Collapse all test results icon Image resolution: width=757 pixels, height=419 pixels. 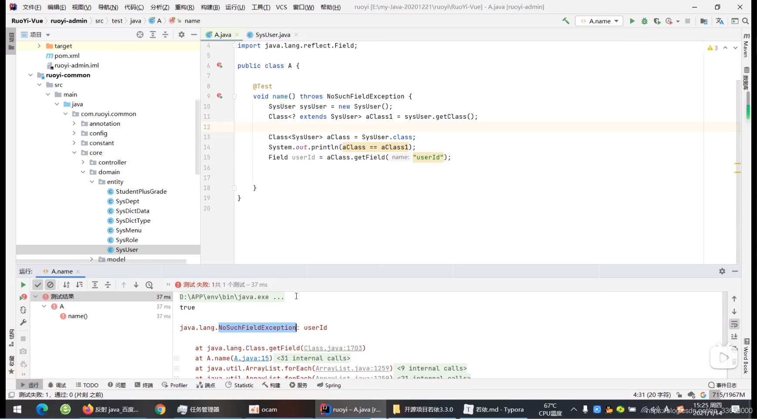pos(108,285)
